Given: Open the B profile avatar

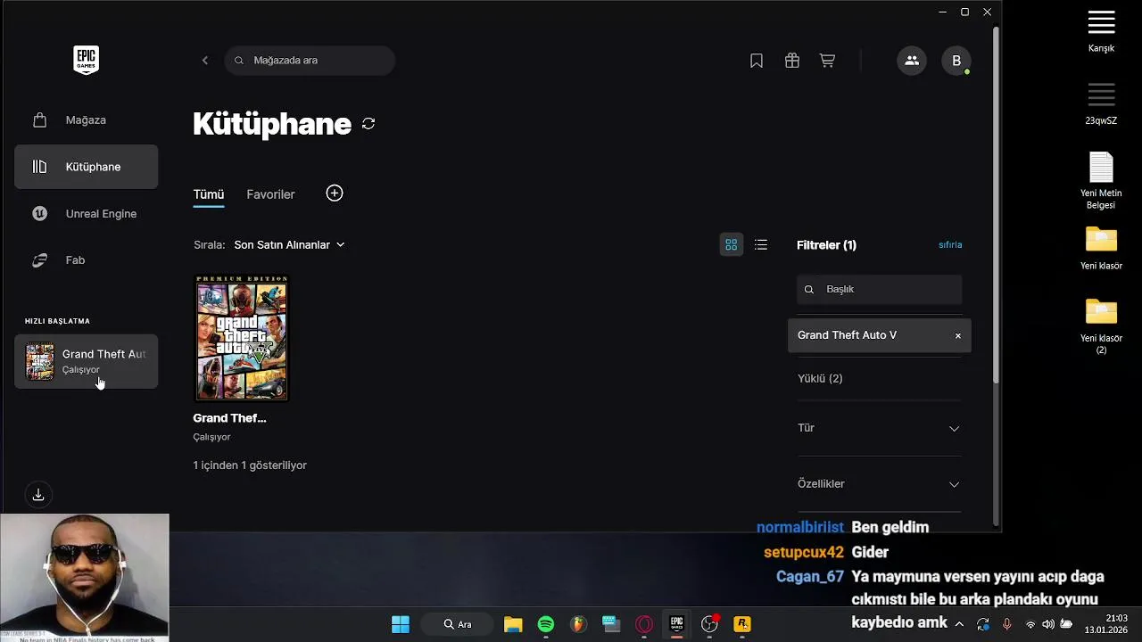Looking at the screenshot, I should tap(956, 61).
